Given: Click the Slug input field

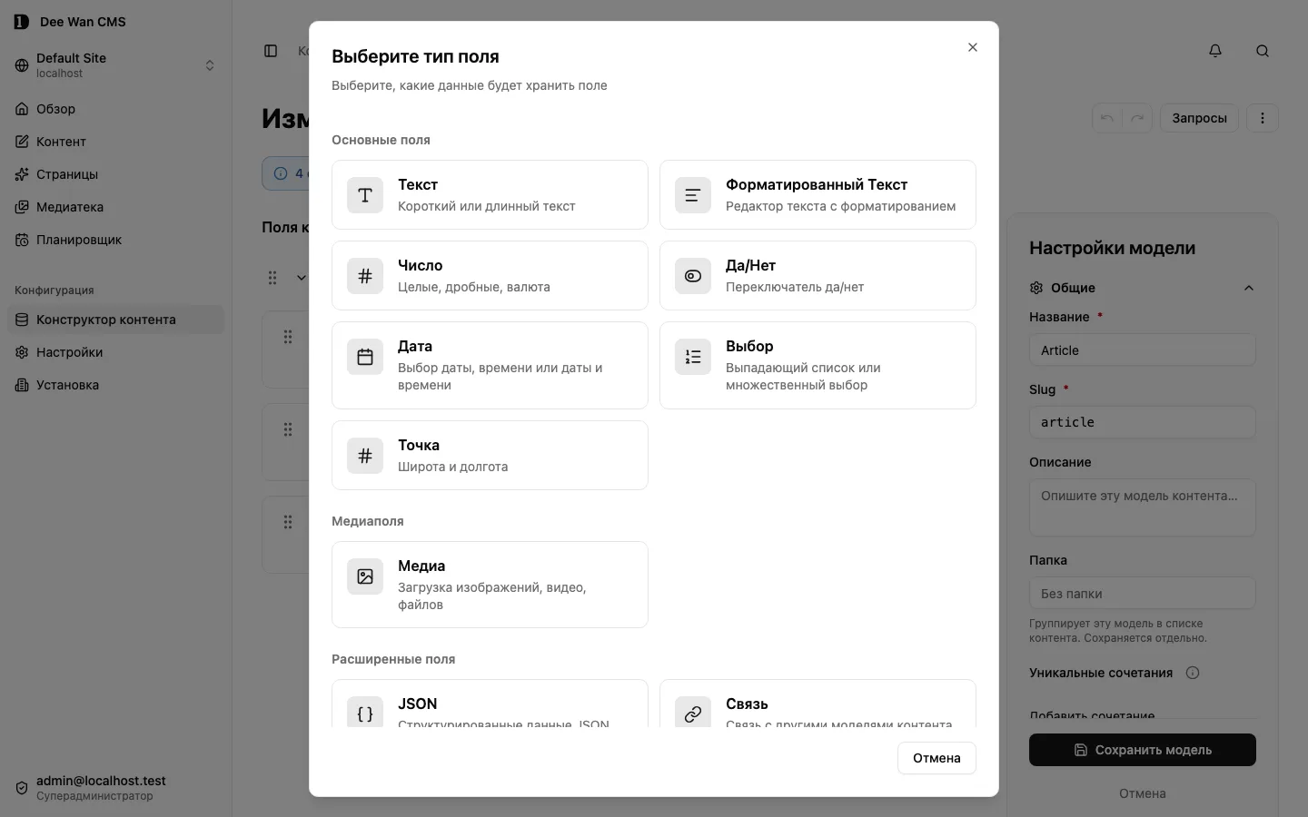Looking at the screenshot, I should 1143,422.
